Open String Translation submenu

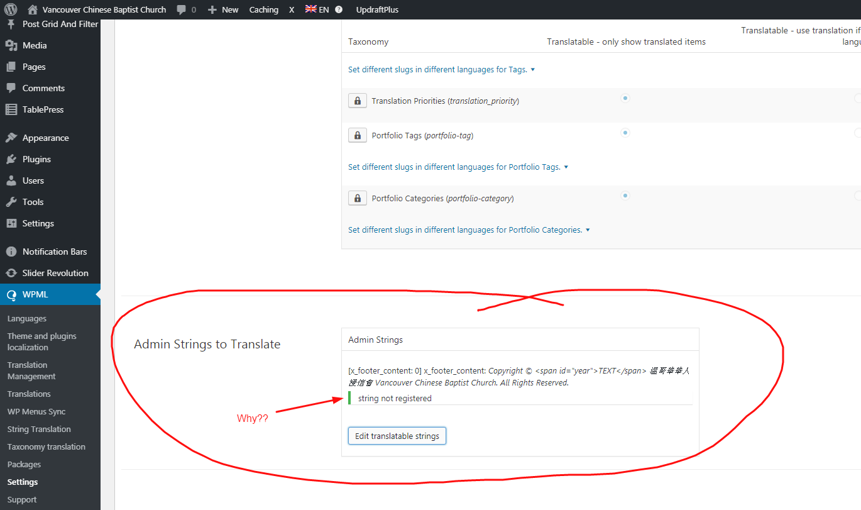(x=39, y=430)
